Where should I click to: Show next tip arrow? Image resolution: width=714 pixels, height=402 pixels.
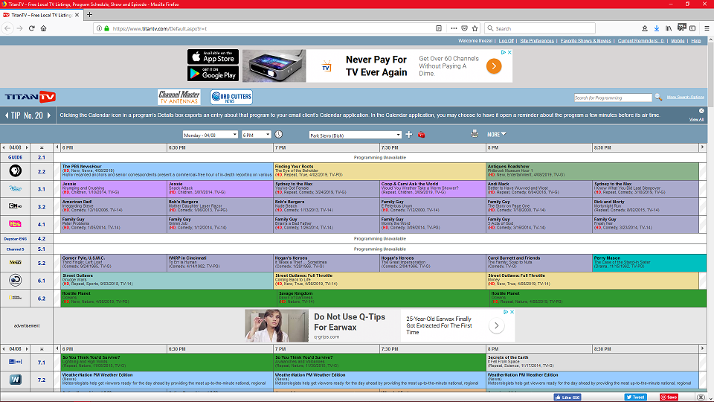click(49, 115)
